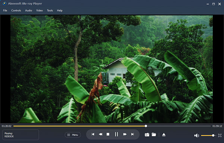Seek to the unplayed portion of the timeline

(x=179, y=126)
